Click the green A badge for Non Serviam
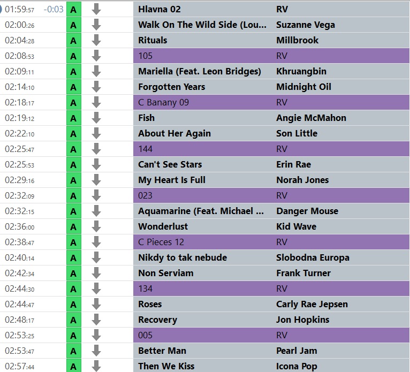This screenshot has width=410, height=372. click(74, 274)
